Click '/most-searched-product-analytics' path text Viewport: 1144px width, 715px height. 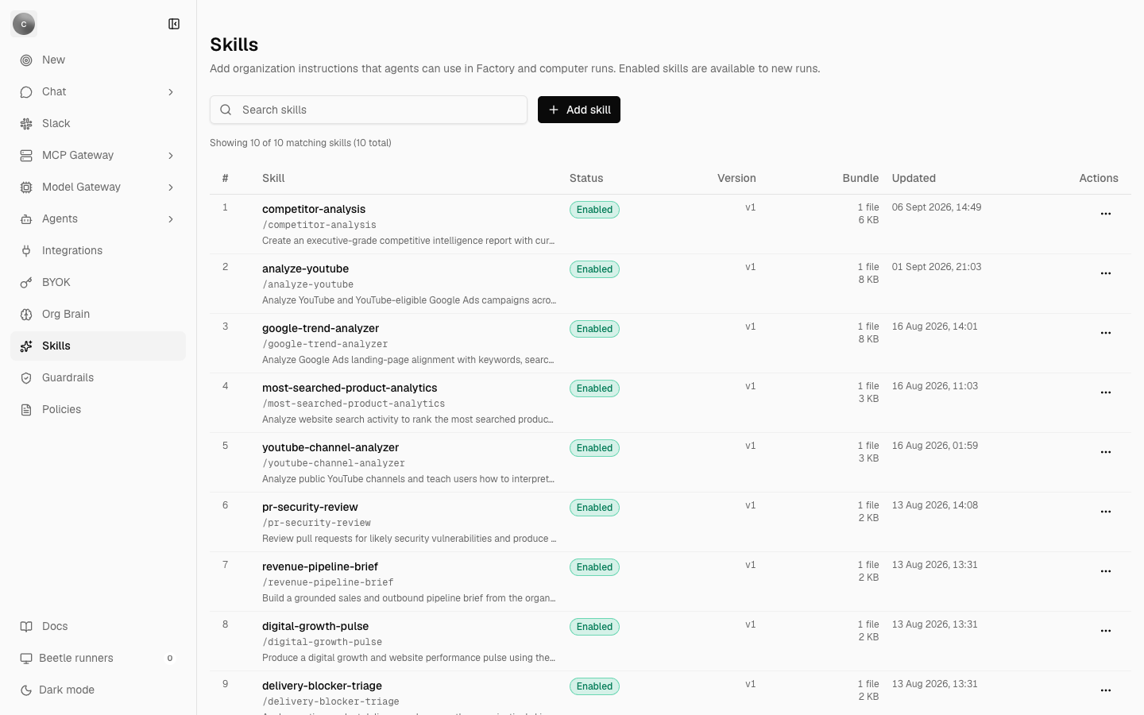point(354,404)
